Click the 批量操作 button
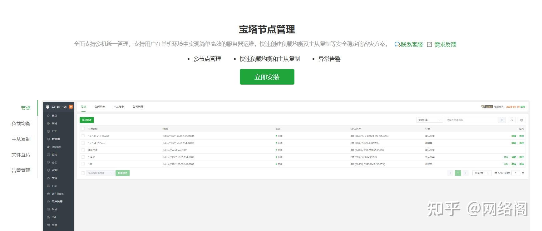Viewport: 542px width, 231px height. coord(122,173)
